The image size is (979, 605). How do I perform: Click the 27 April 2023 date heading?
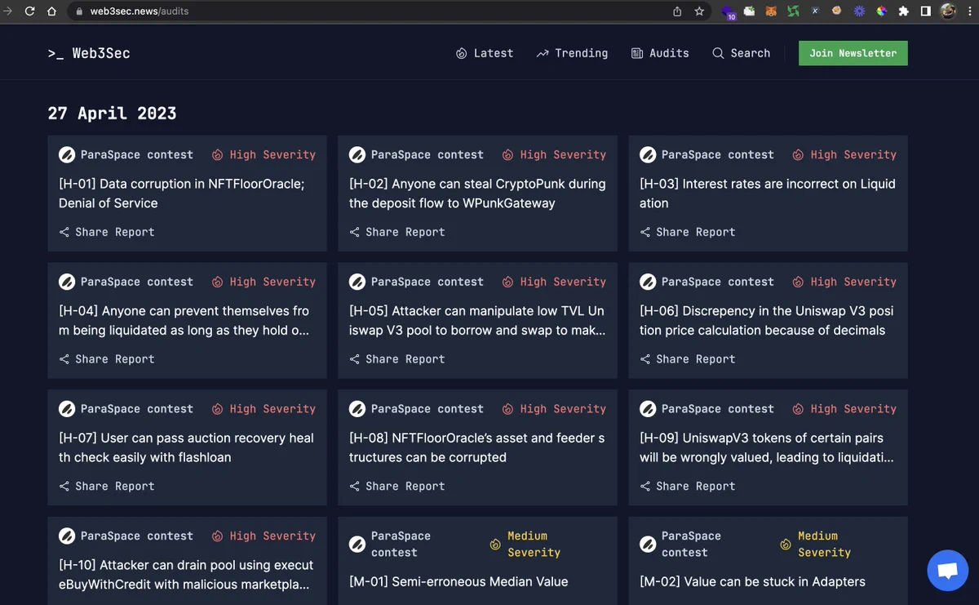point(112,113)
